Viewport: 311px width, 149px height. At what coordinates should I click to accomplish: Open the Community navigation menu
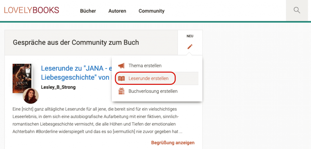[151, 11]
